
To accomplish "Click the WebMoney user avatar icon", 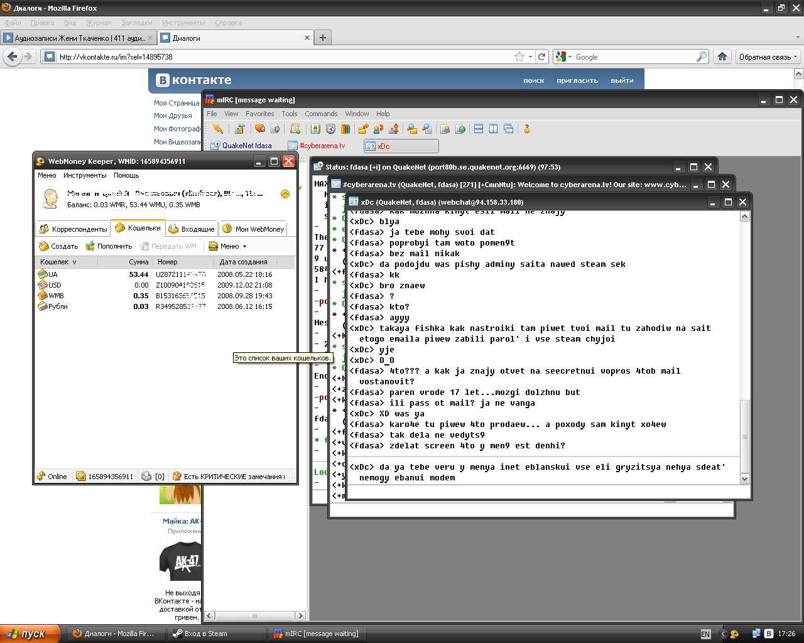I will click(50, 198).
